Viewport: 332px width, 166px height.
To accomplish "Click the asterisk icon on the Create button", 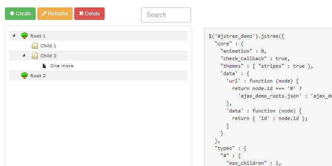I will coord(12,14).
